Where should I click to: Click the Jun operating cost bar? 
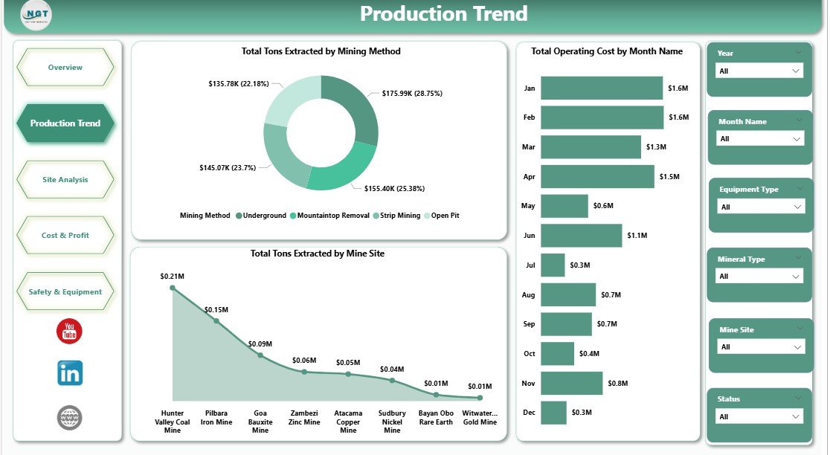pyautogui.click(x=581, y=236)
